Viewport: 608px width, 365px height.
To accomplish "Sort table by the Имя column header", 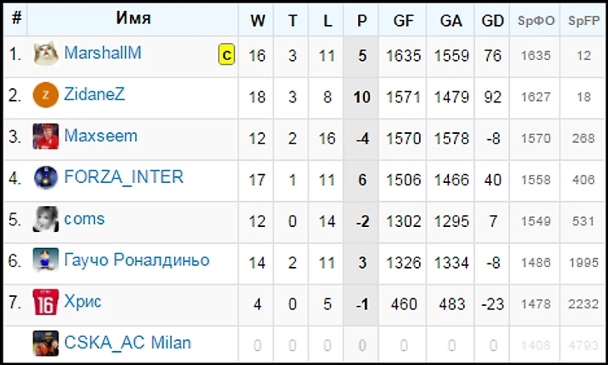I will [133, 20].
